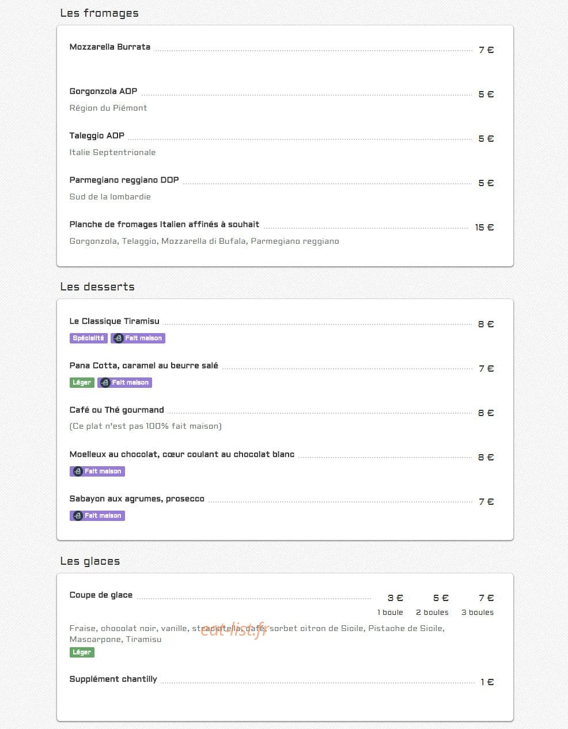Click the 5 € price of Parmegiano reggiano
The image size is (568, 729).
click(486, 183)
